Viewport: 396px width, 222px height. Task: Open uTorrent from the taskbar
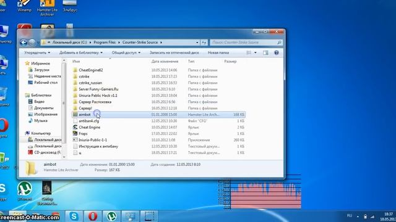pos(111,216)
